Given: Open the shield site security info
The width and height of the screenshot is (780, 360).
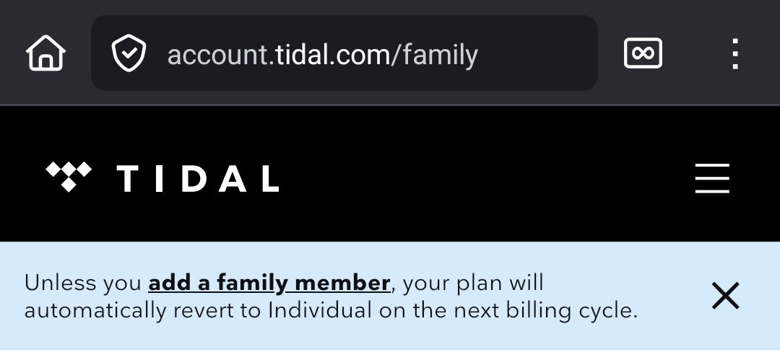Looking at the screenshot, I should (x=129, y=54).
